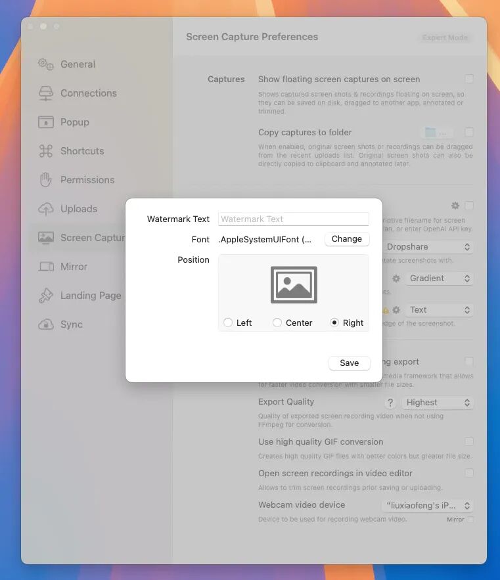
Task: Click the .AppleSystemUIFont font name text
Action: tap(265, 239)
